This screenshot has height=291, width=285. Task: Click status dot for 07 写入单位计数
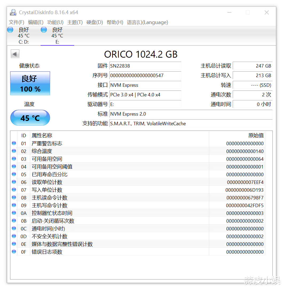pyautogui.click(x=14, y=190)
